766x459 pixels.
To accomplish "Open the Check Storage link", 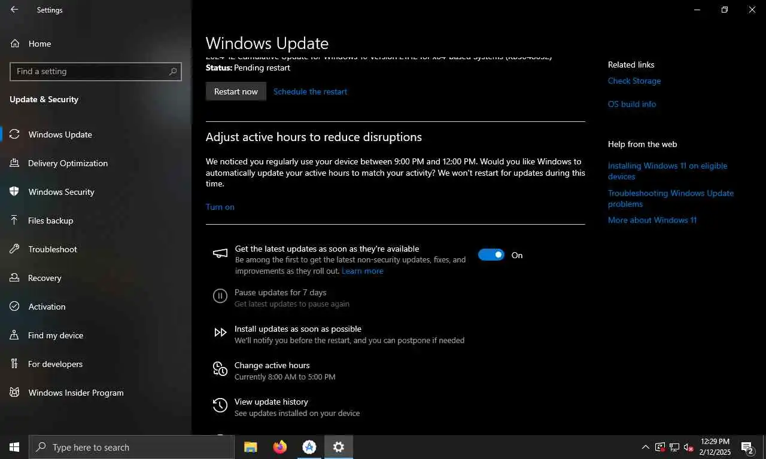I will (x=634, y=81).
